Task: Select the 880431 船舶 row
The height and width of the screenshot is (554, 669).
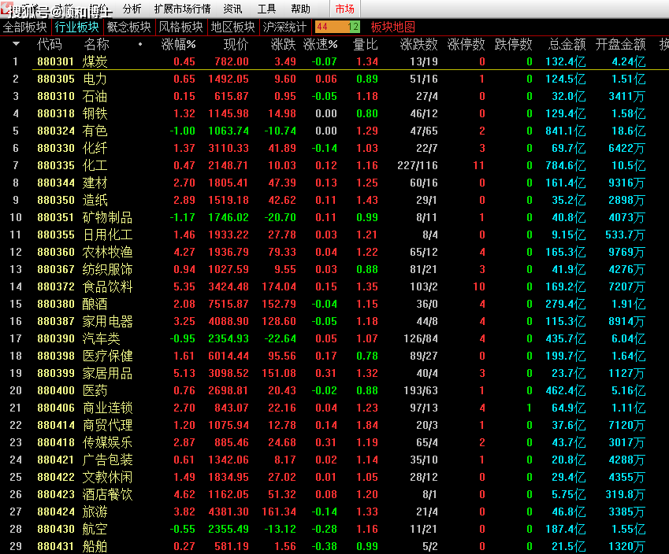Action: click(x=95, y=546)
